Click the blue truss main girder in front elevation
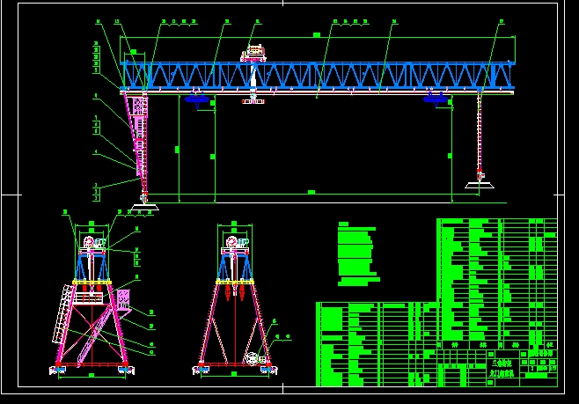Viewport: 579px width, 404px height. [318, 76]
